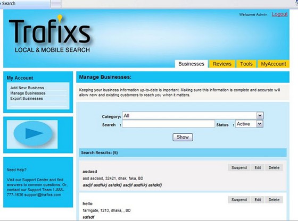Select the asdasd business name
Image resolution: width=298 pixels, height=221 pixels.
click(90, 172)
